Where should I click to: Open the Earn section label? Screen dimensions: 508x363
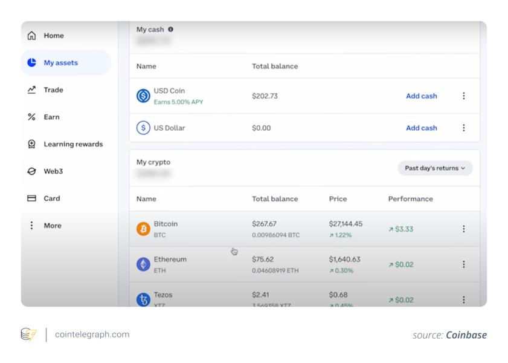coord(51,117)
